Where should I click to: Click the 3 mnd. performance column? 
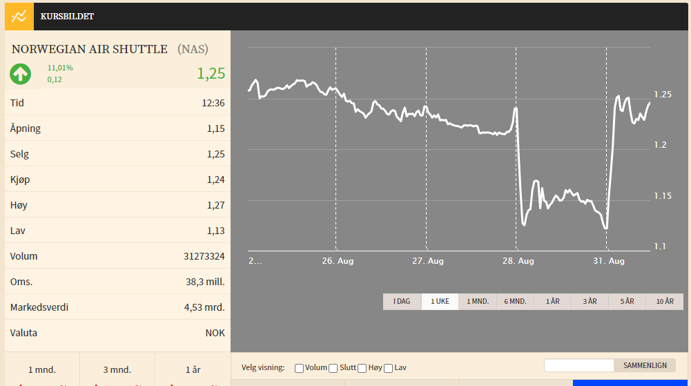[x=117, y=369]
